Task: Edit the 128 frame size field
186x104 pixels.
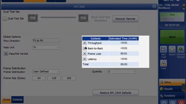Action: coord(54,78)
